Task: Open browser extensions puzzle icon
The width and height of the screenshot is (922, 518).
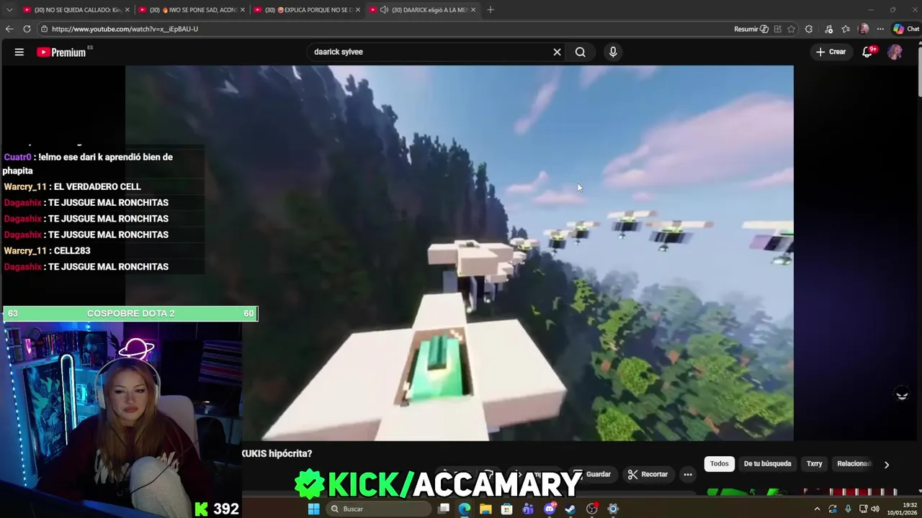Action: [809, 29]
